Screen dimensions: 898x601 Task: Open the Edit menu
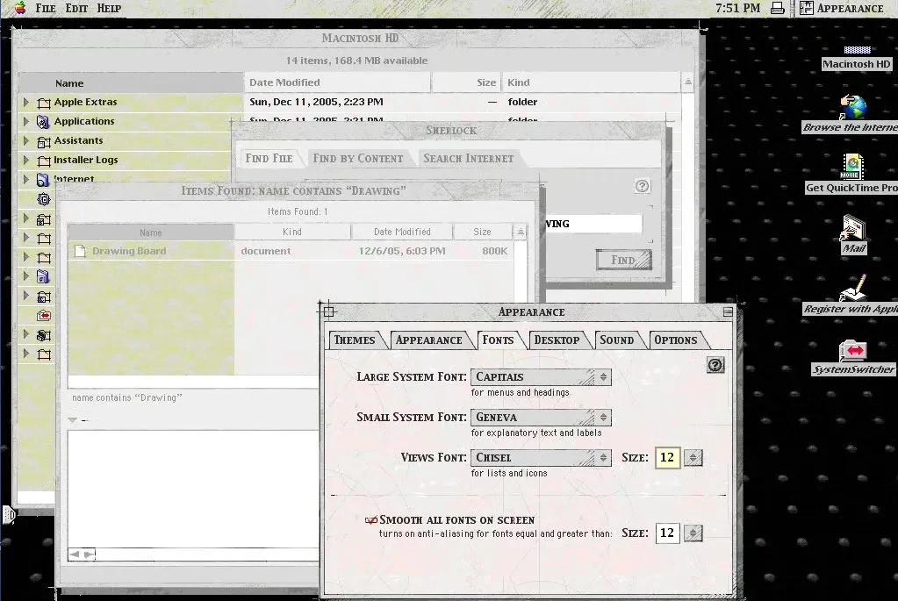[76, 8]
